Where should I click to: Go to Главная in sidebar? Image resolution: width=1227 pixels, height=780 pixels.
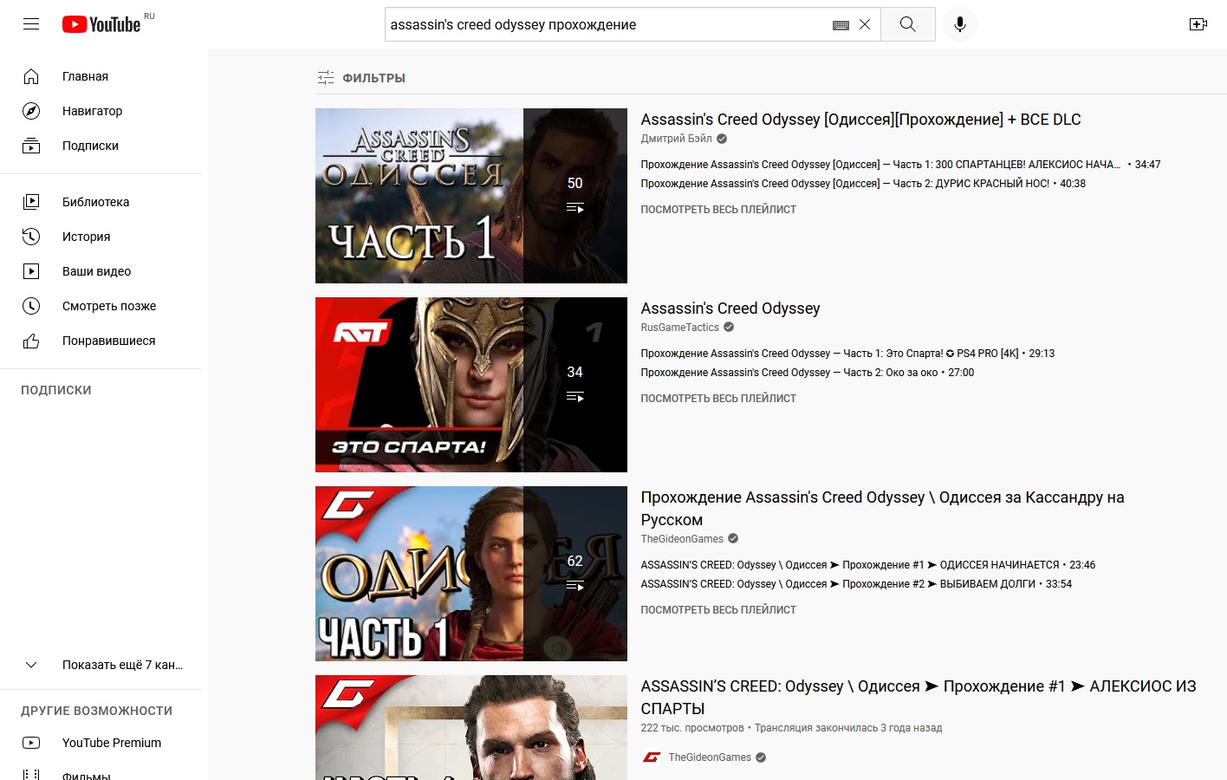(85, 76)
